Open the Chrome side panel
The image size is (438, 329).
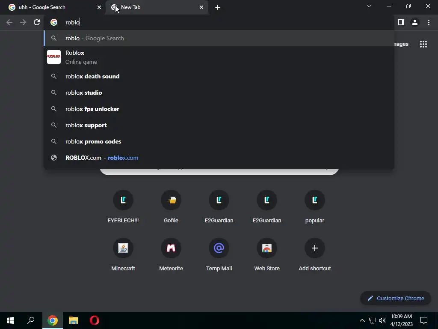[x=401, y=22]
